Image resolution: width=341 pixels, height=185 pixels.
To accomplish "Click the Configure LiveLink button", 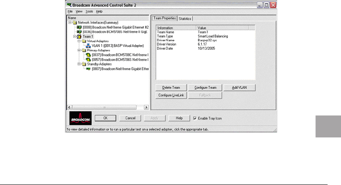I will (x=171, y=95).
